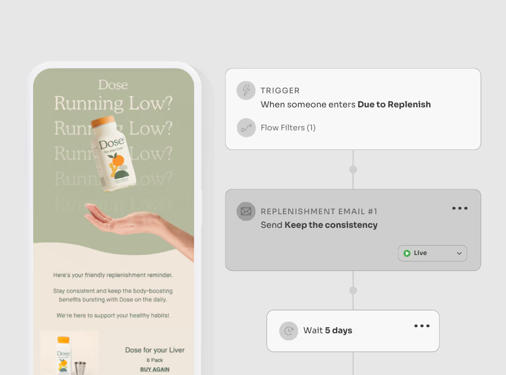Screen dimensions: 506x375
Task: Click the envelope icon for Replenishment Email
Action: pos(246,211)
